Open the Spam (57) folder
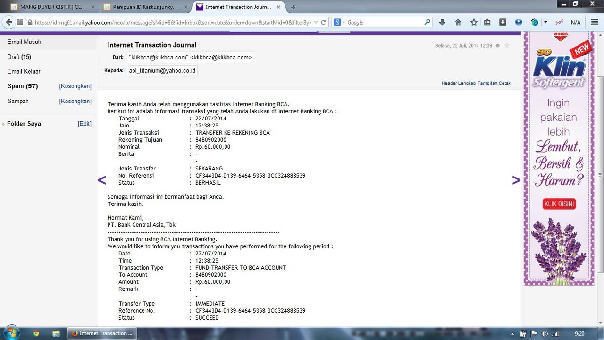 [x=23, y=86]
